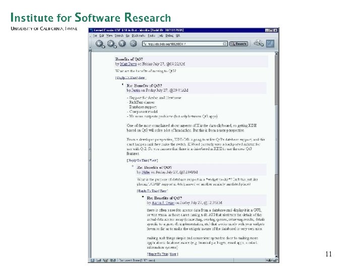Open the Help menu
The width and height of the screenshot is (363, 272).
160,36
